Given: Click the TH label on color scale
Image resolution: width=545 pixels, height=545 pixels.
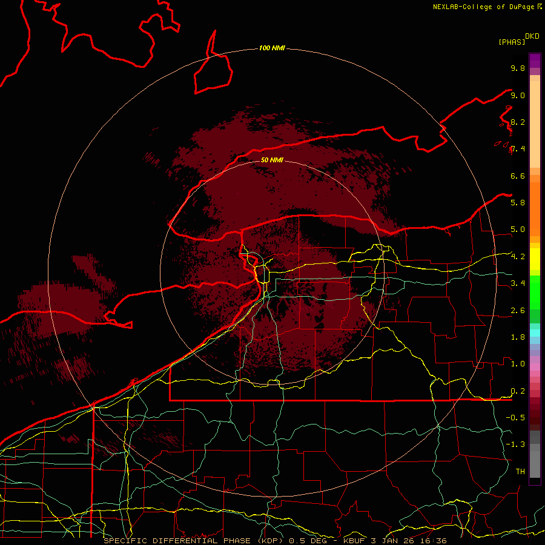Looking at the screenshot, I should (x=520, y=471).
